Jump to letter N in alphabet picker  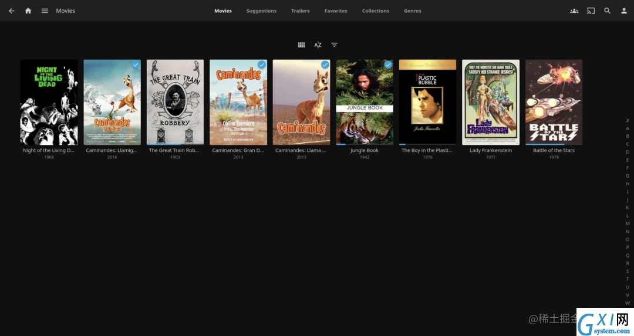(628, 232)
